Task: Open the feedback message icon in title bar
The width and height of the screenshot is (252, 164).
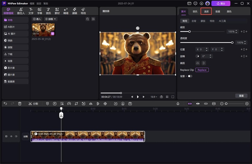Action: [195, 3]
